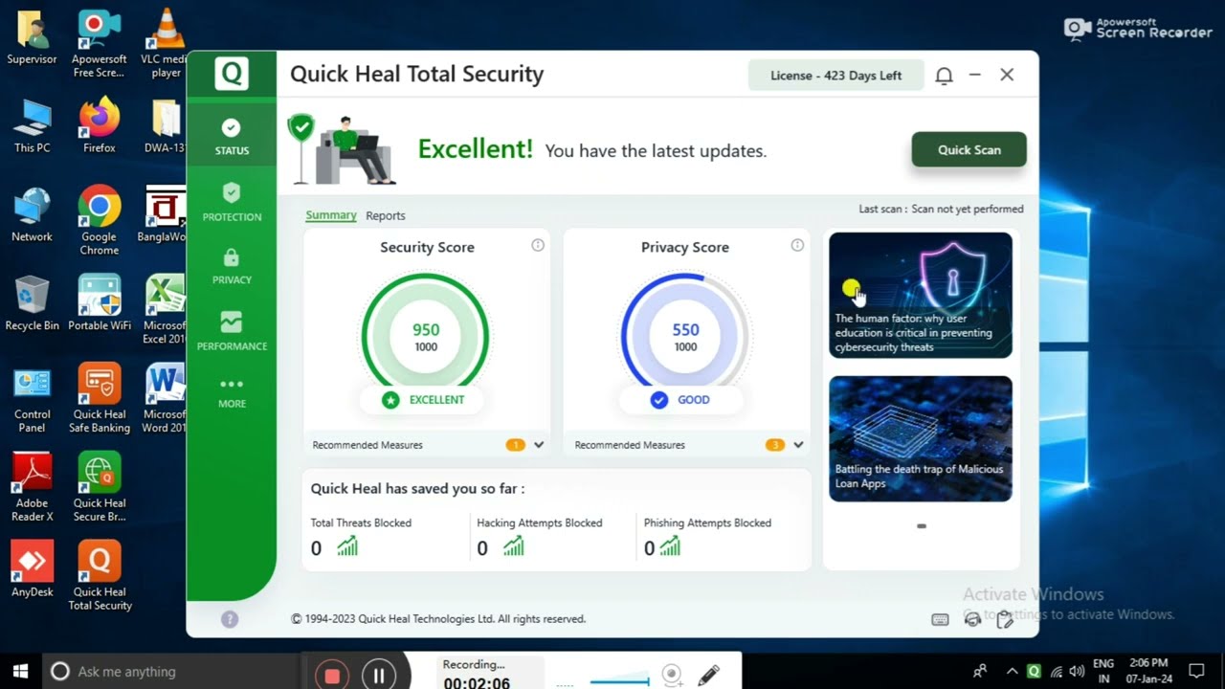The image size is (1225, 689).
Task: Adjust recorder volume slider
Action: (x=620, y=681)
